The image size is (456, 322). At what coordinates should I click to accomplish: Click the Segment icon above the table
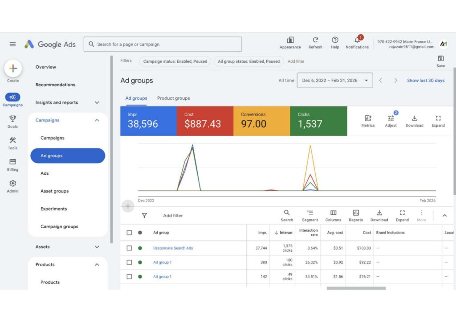coord(310,213)
